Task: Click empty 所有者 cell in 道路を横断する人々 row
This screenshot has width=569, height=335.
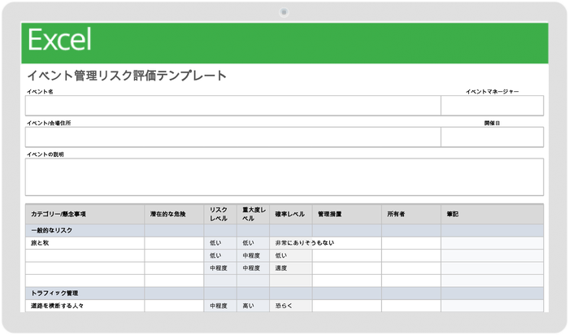Action: click(411, 306)
